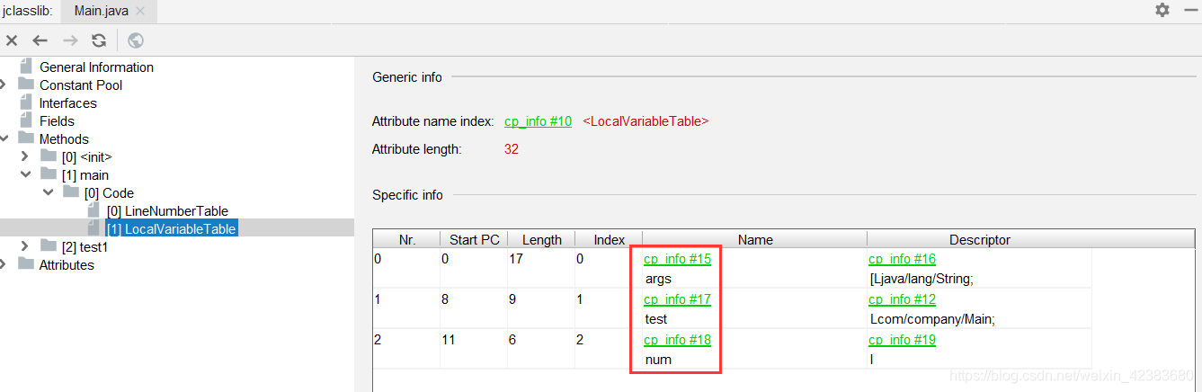This screenshot has height=392, width=1202.
Task: Select Interfaces node in tree
Action: [x=68, y=102]
